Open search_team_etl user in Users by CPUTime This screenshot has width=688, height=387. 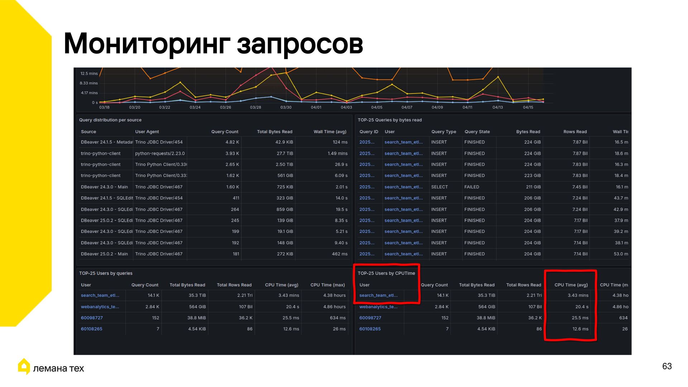[378, 295]
